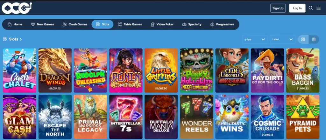Go to the Table Games tab
This screenshot has width=326, height=140.
(x=130, y=24)
